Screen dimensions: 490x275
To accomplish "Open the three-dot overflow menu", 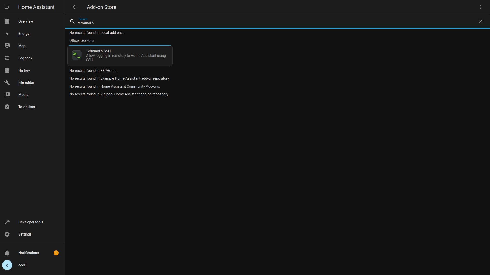I will pyautogui.click(x=481, y=7).
